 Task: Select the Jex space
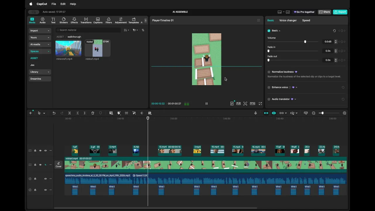[33, 65]
